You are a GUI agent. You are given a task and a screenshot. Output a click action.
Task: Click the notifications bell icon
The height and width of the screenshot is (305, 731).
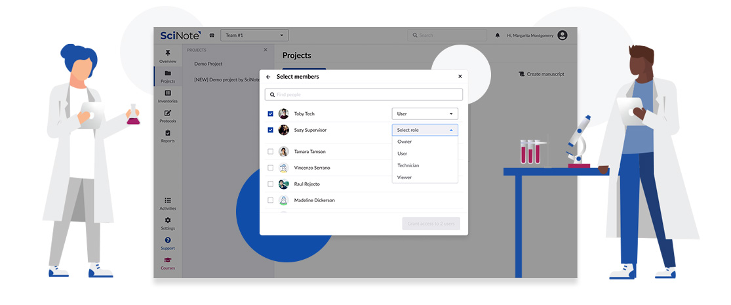498,35
